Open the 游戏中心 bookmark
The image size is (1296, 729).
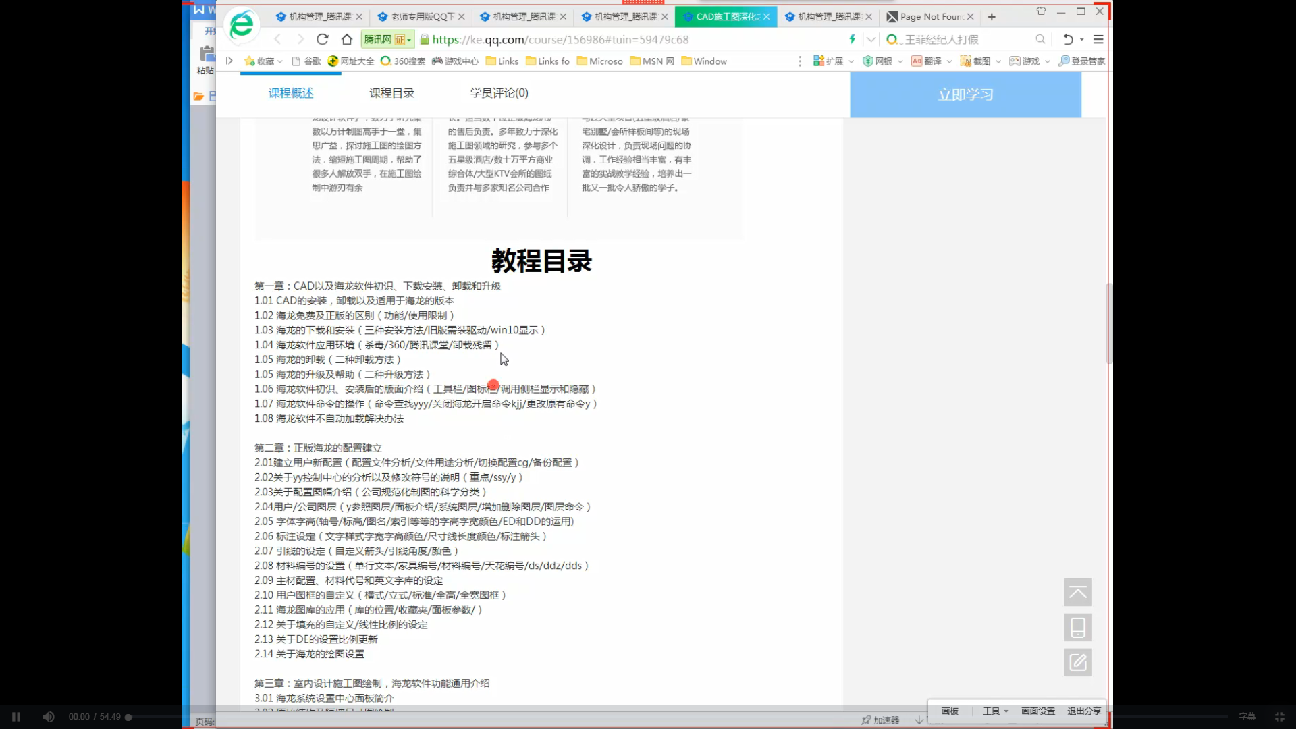(x=455, y=61)
